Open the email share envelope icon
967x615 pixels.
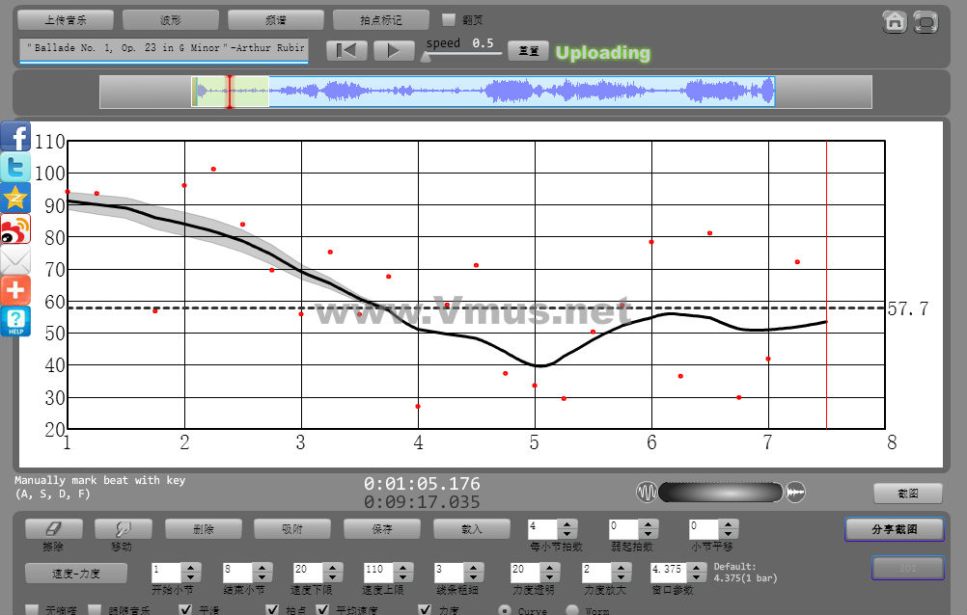pos(15,260)
